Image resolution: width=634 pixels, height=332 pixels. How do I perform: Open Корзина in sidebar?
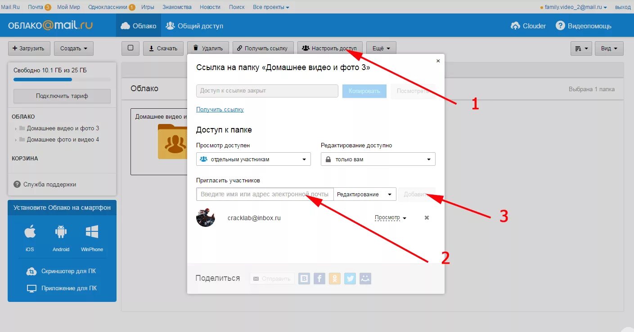click(x=25, y=159)
